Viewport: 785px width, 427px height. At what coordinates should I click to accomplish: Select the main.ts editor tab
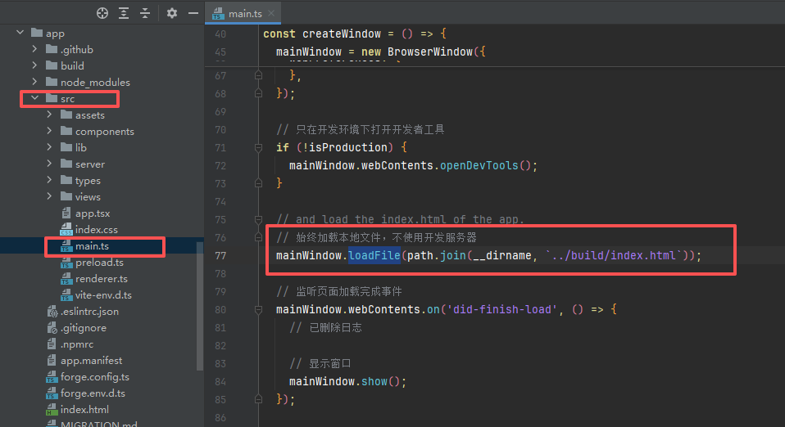pyautogui.click(x=243, y=14)
